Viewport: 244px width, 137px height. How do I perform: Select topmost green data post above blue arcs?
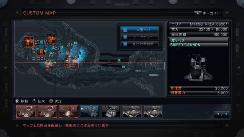point(75,43)
